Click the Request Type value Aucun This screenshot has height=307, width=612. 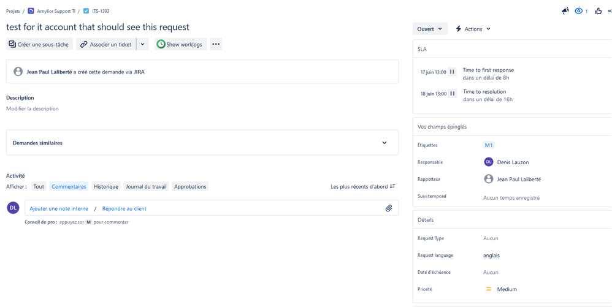(x=491, y=238)
